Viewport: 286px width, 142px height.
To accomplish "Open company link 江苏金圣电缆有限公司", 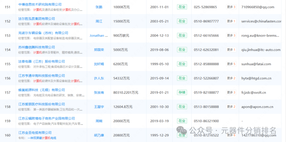I will coord(35,132).
